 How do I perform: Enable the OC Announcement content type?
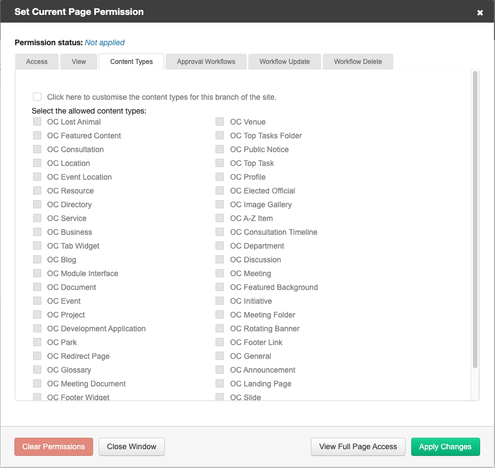[219, 370]
